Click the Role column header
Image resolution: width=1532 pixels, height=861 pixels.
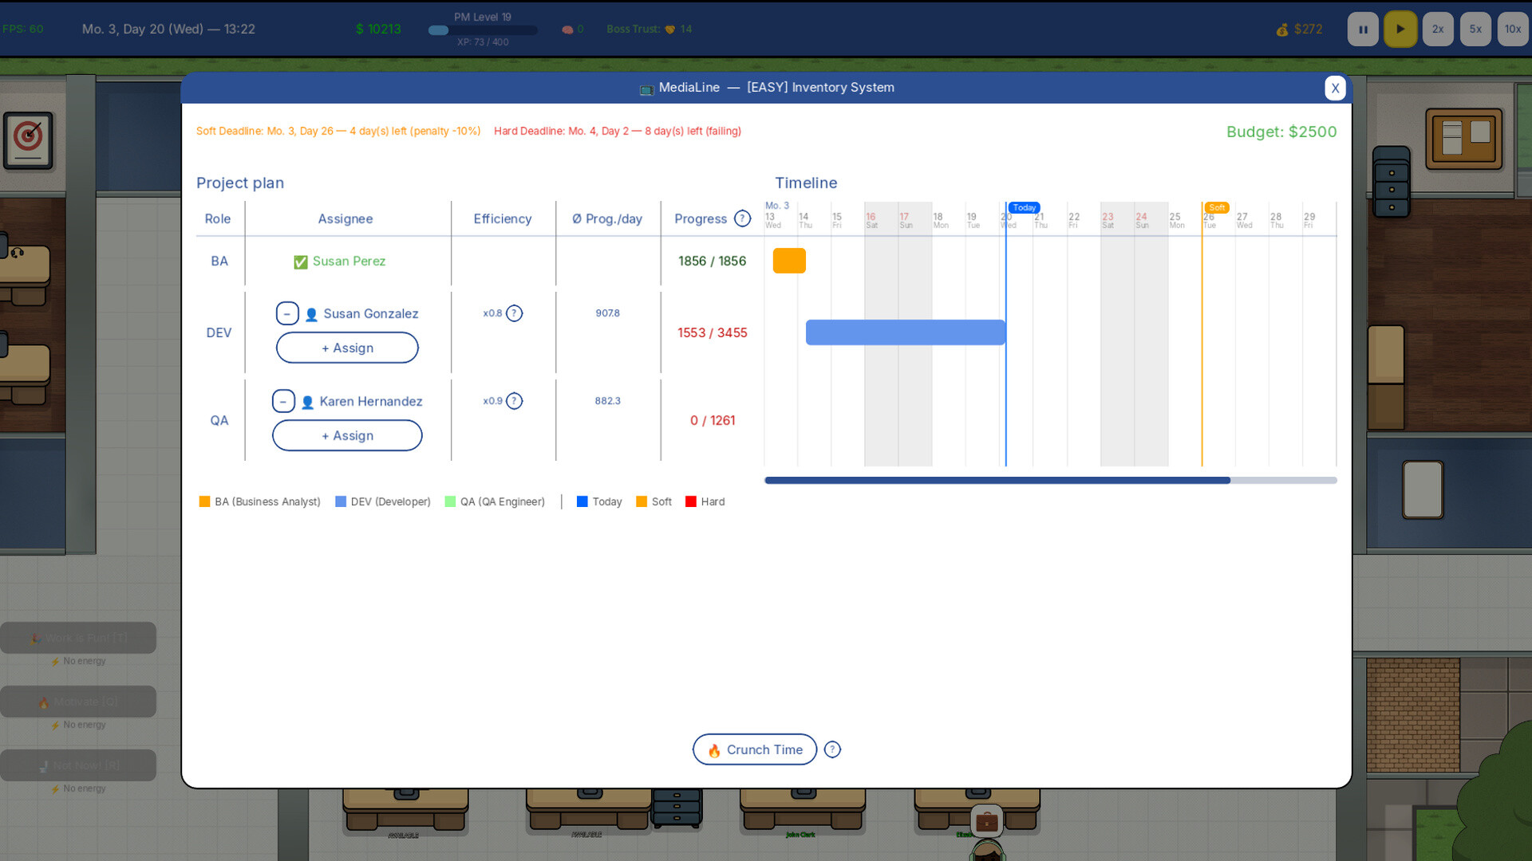[x=218, y=218]
